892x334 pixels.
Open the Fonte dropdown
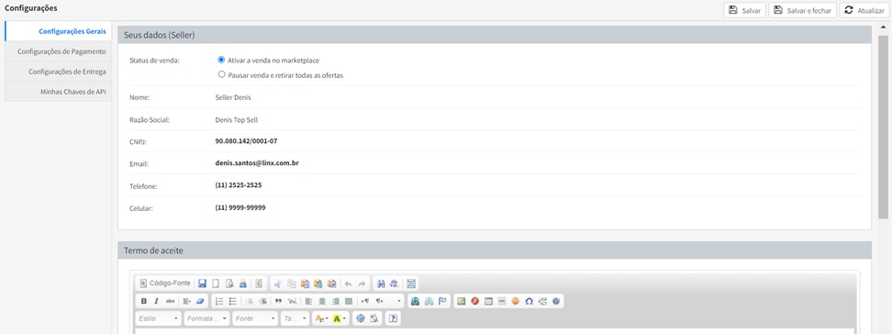point(255,318)
